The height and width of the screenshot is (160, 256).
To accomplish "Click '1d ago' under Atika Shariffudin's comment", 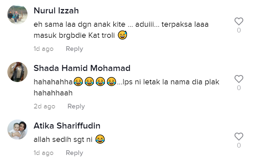I will click(x=44, y=153).
